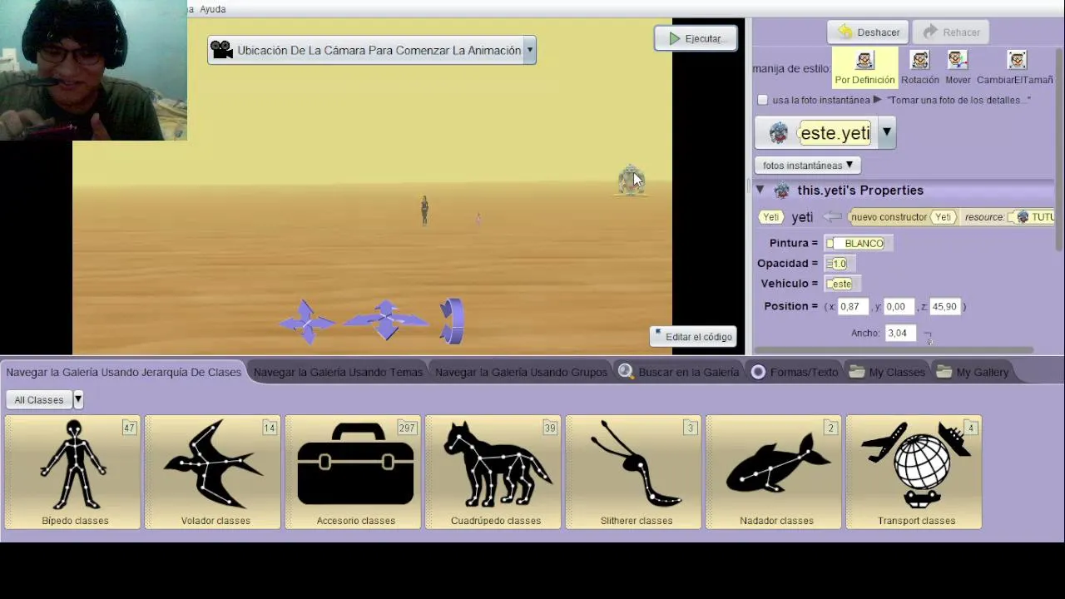
Task: Open the Bípedo classes gallery folder
Action: click(x=73, y=472)
